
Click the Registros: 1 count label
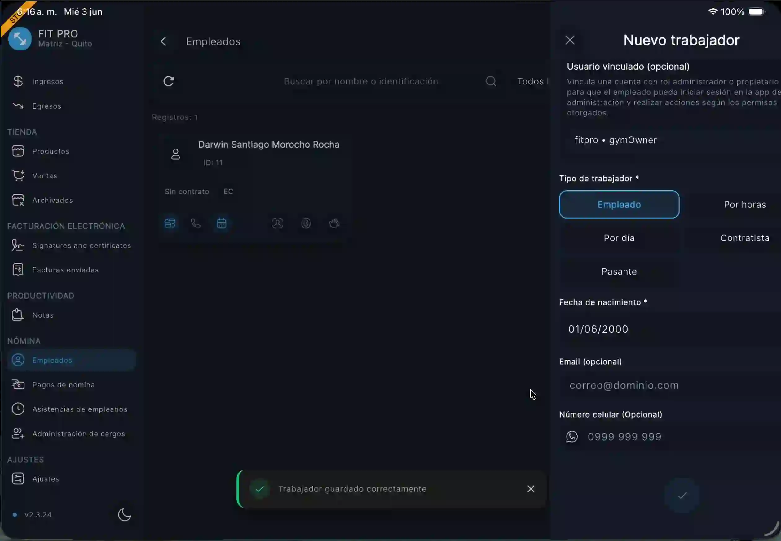(175, 117)
